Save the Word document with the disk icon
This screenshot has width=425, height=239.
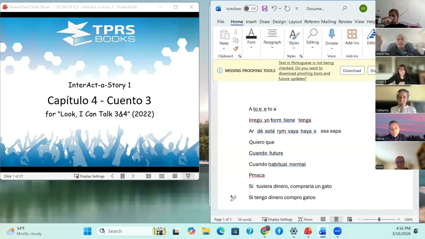coord(265,9)
